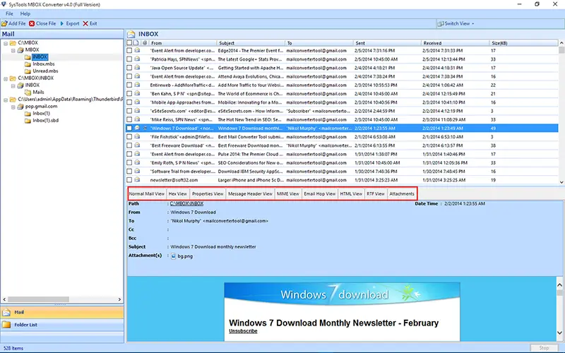This screenshot has width=565, height=353.
Task: Switch to the HTML View tab
Action: coord(351,193)
